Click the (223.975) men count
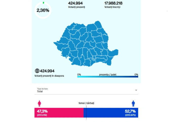This screenshot has width=169, height=122. [130, 115]
